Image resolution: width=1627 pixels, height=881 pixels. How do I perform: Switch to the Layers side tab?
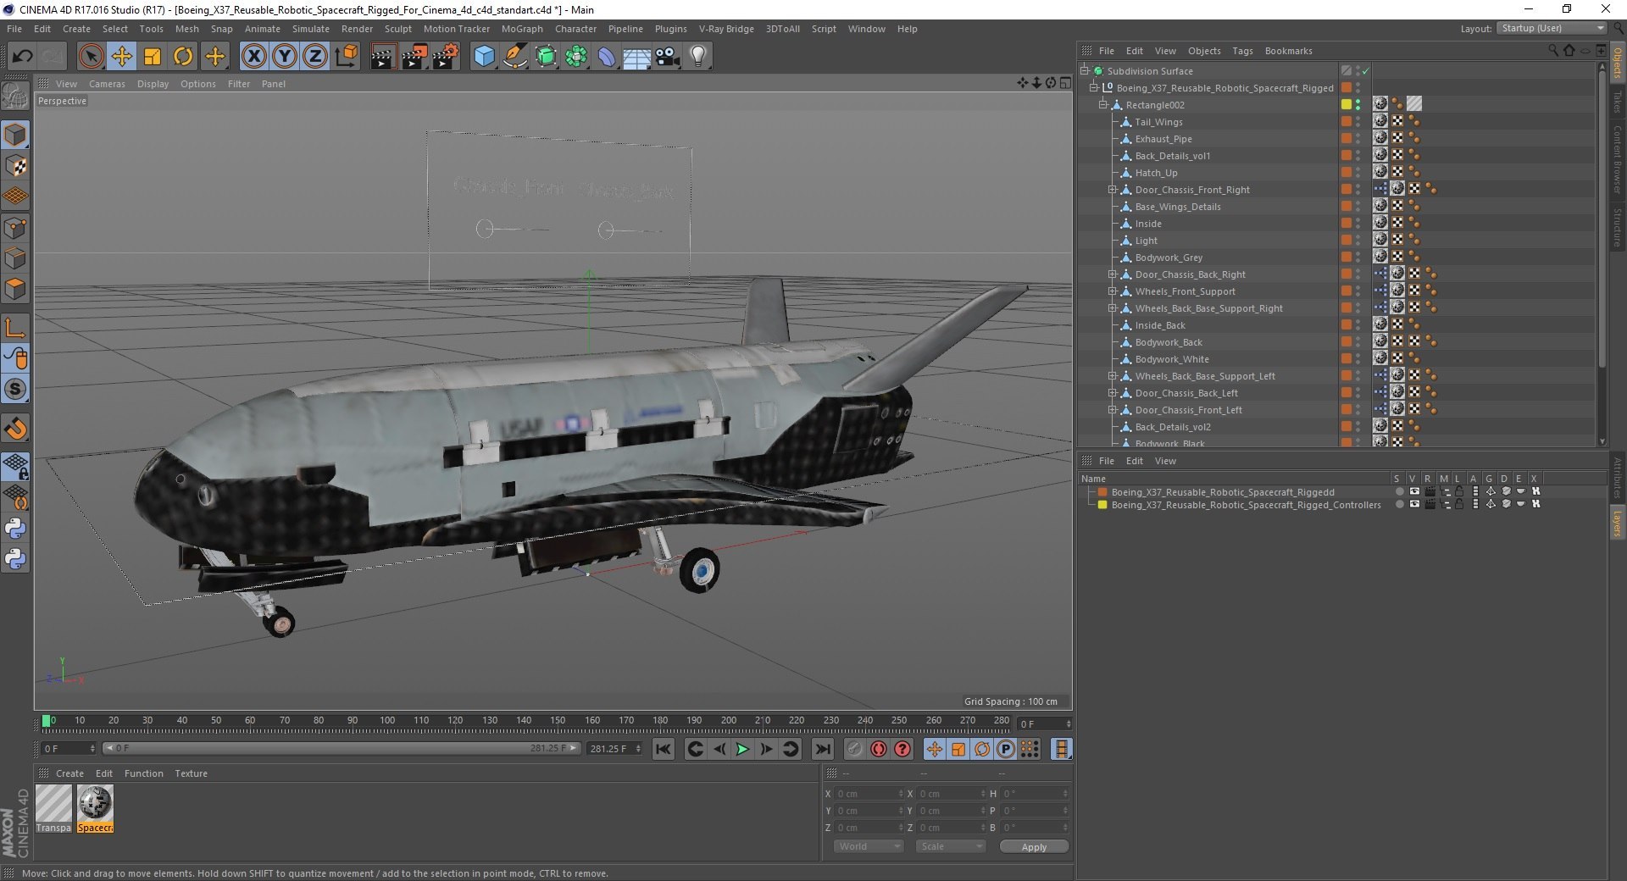tap(1617, 523)
